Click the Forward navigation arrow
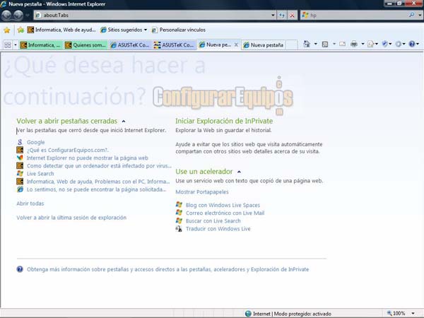 tap(18, 15)
